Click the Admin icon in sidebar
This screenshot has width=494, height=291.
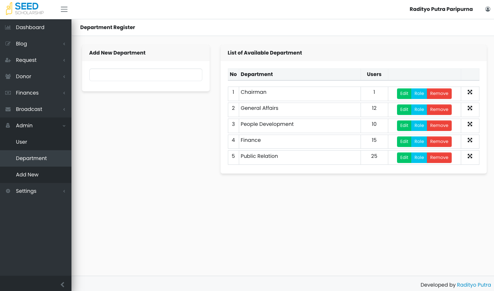(8, 125)
